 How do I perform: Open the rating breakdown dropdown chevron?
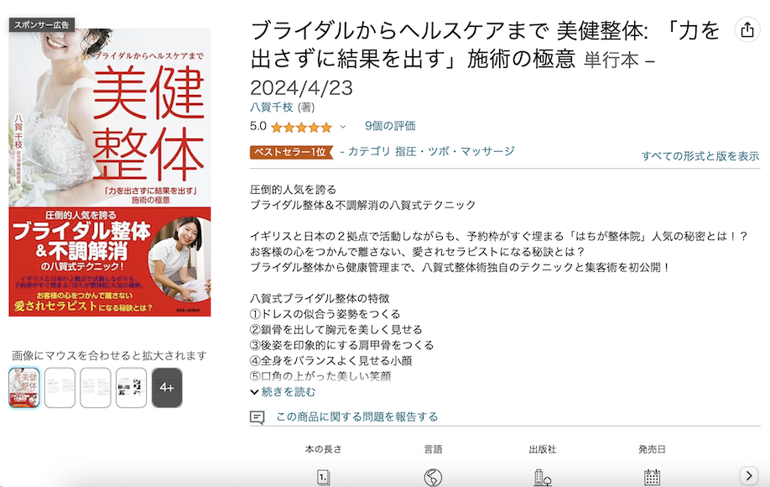click(x=343, y=127)
